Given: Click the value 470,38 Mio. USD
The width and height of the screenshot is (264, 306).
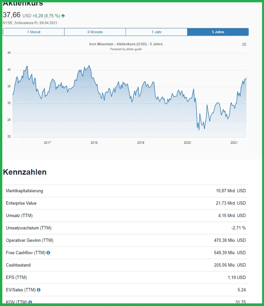Looking at the screenshot, I should [230, 240].
